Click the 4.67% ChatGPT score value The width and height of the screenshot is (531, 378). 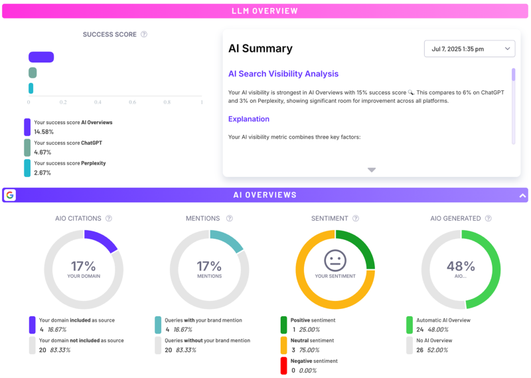point(42,153)
